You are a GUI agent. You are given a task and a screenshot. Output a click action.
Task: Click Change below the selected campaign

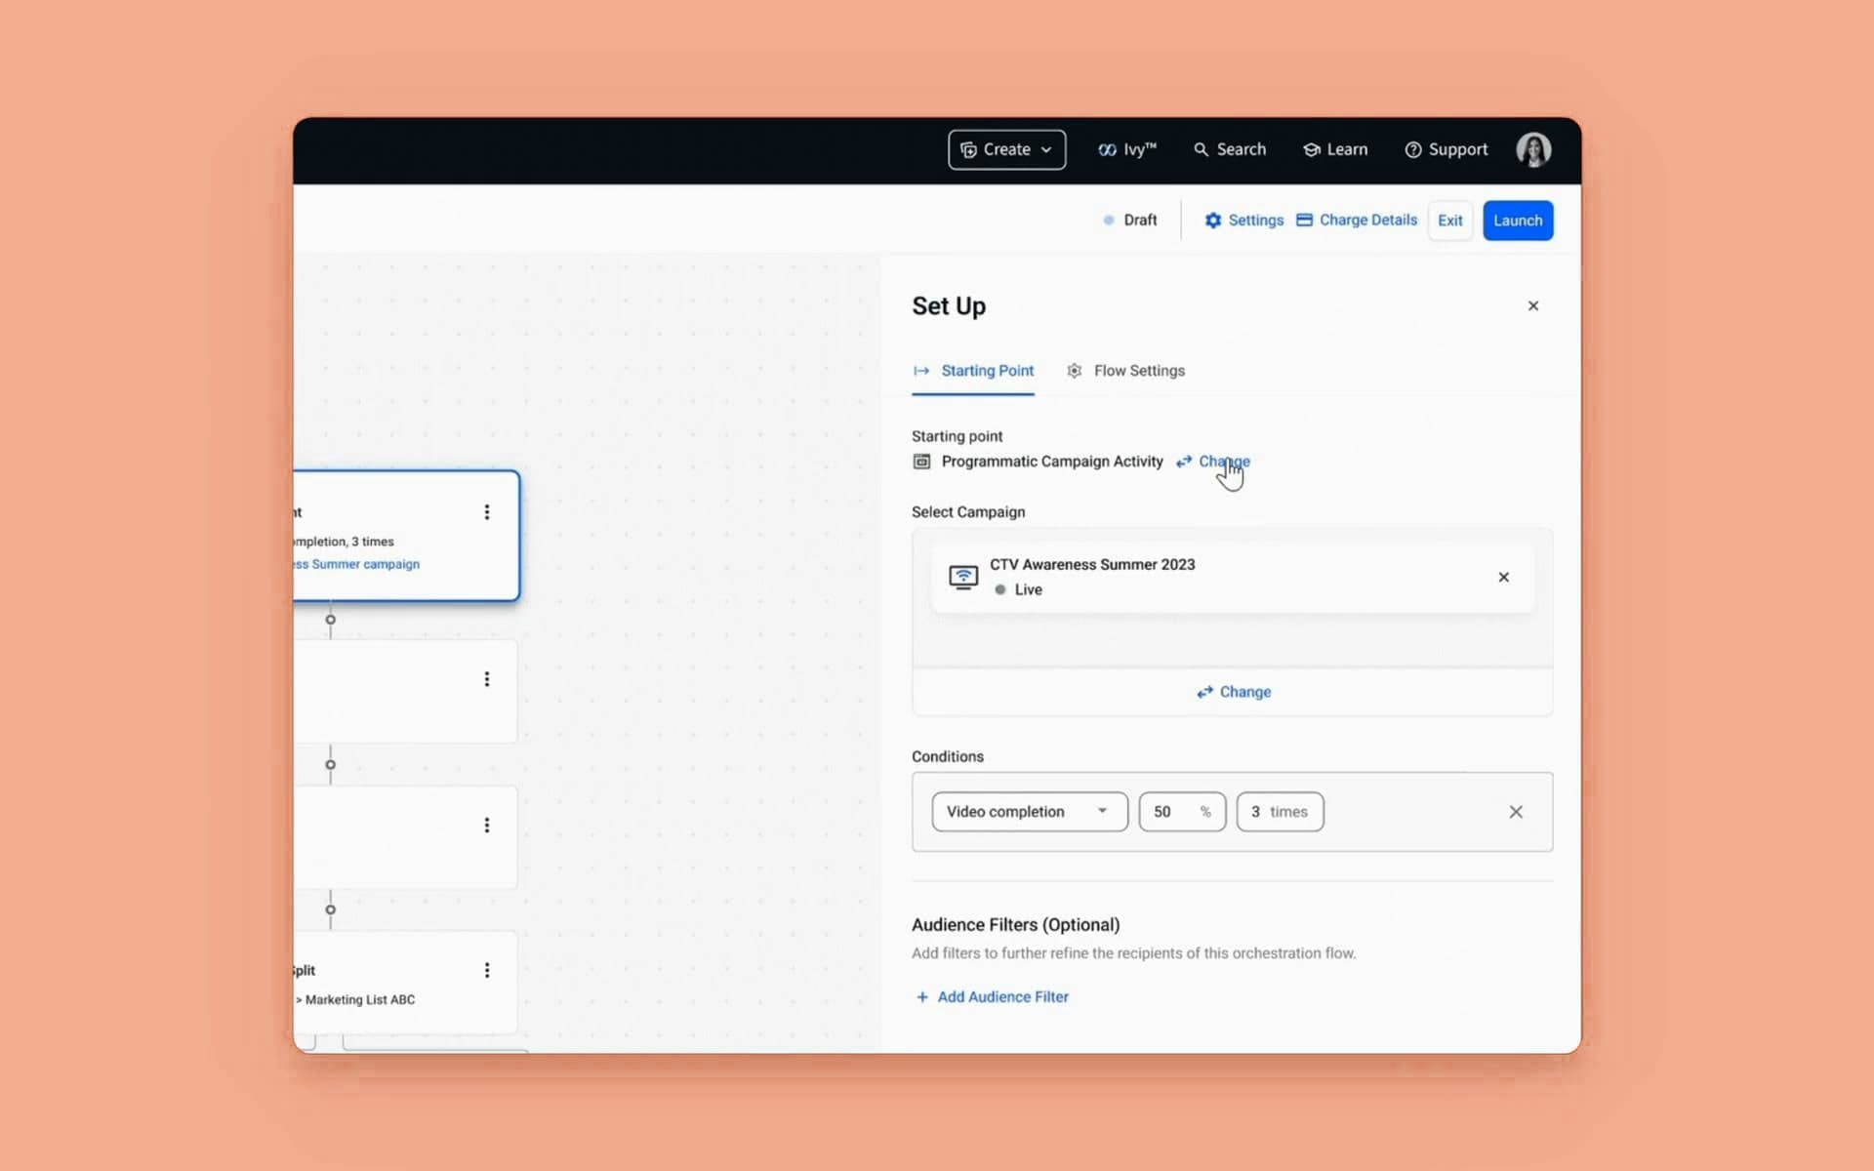coord(1234,692)
